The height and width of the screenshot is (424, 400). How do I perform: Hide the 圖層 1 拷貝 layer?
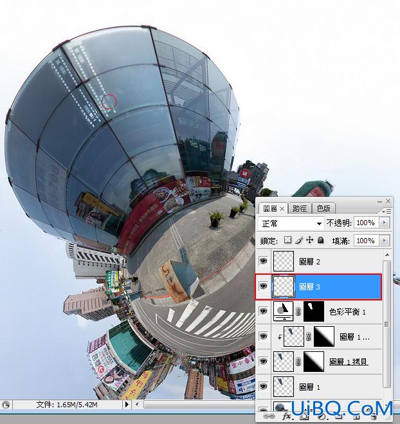263,362
